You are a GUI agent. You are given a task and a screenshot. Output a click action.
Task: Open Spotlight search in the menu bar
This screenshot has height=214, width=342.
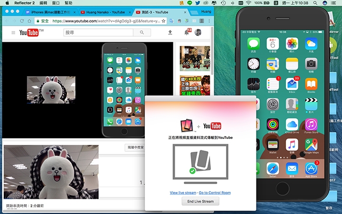point(315,3)
